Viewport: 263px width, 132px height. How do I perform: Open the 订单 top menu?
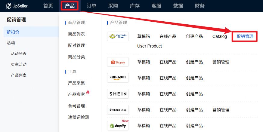[91, 6]
